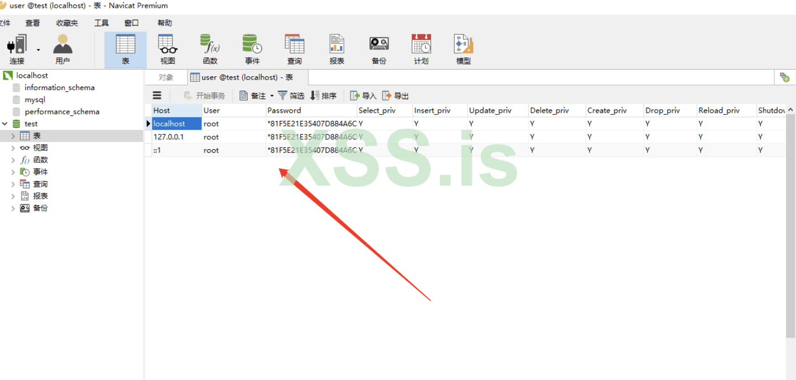Click the Delete_priv column header
796x380 pixels.
tap(557, 110)
